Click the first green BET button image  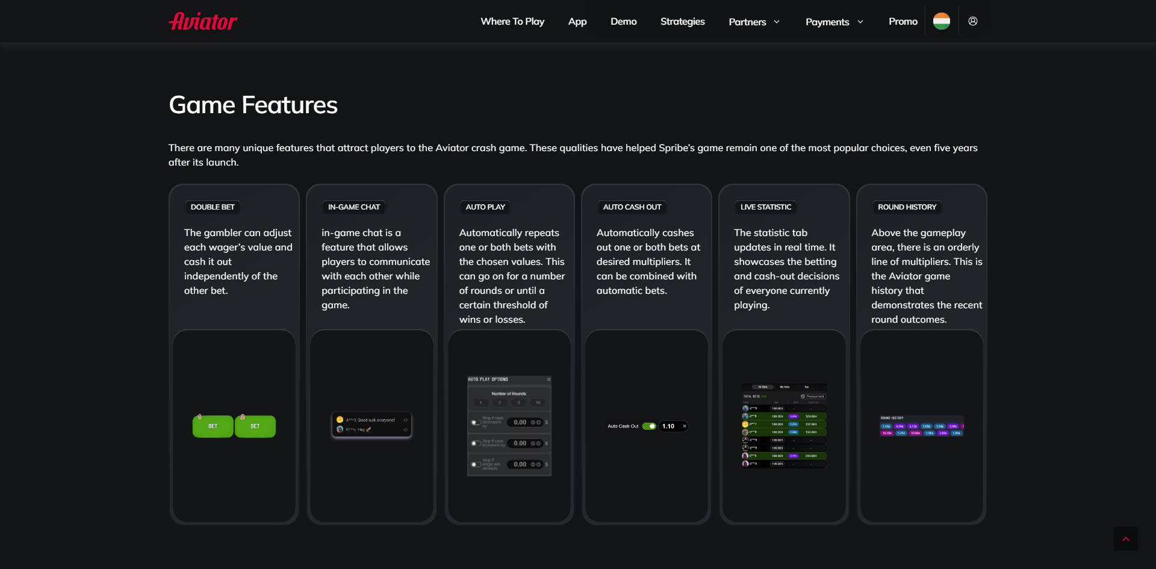click(x=213, y=426)
